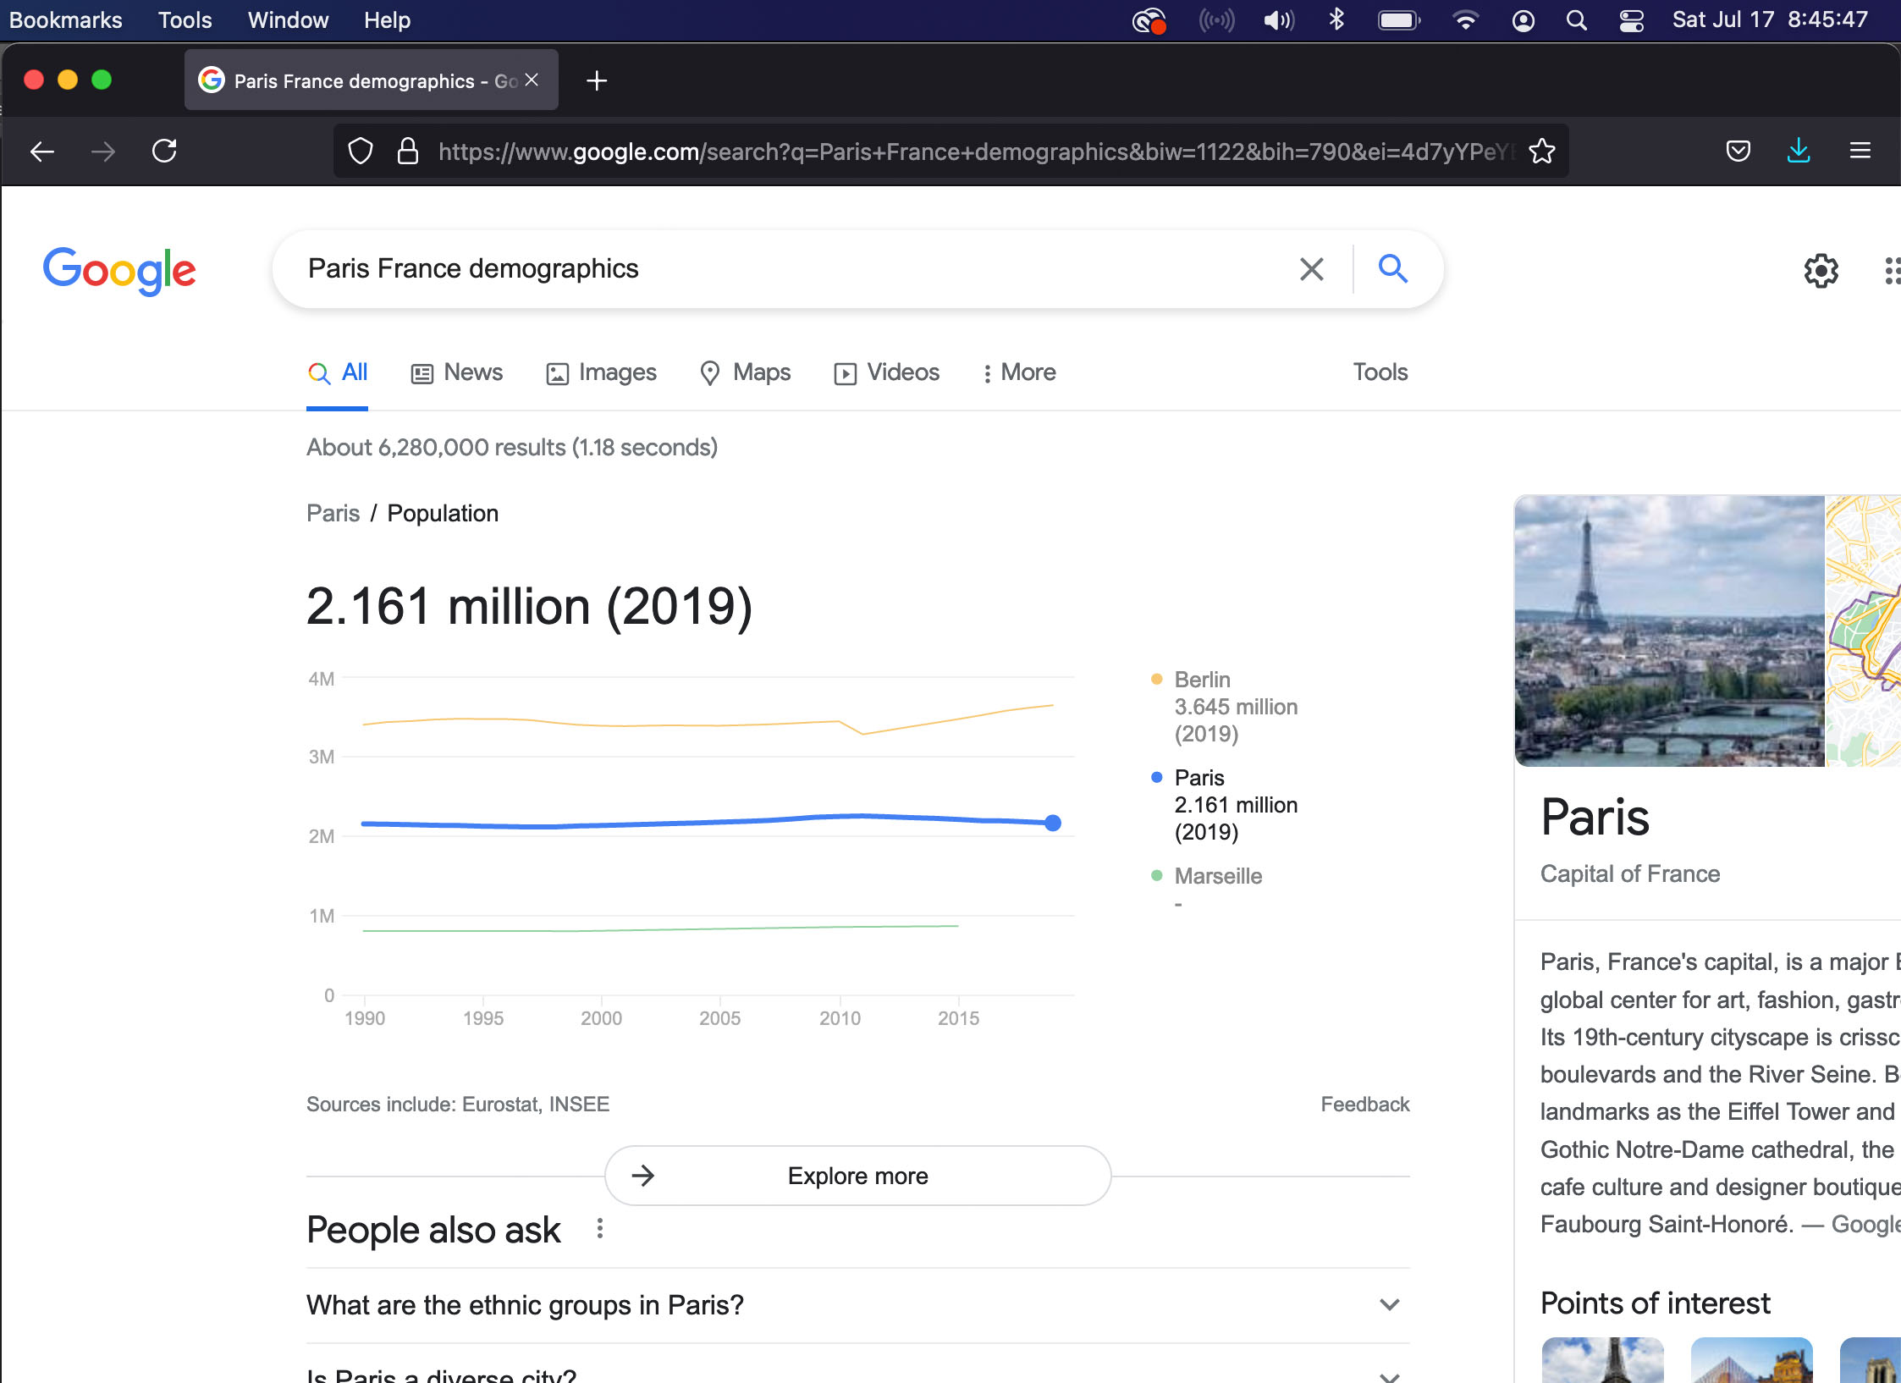Toggle the Berlin series in chart legend

pyautogui.click(x=1224, y=706)
